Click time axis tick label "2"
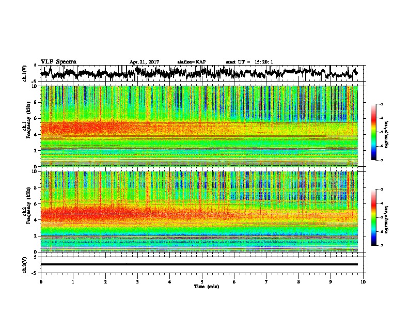The width and height of the screenshot is (409, 316). click(105, 282)
